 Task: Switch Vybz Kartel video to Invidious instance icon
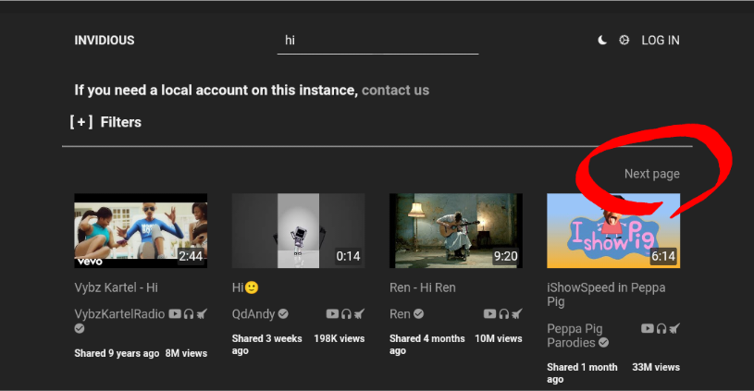click(x=202, y=314)
